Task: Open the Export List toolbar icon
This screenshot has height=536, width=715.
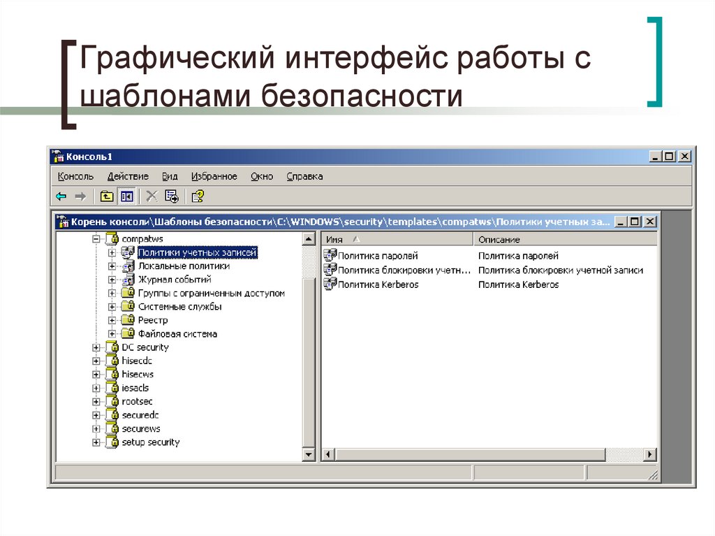Action: [x=172, y=196]
